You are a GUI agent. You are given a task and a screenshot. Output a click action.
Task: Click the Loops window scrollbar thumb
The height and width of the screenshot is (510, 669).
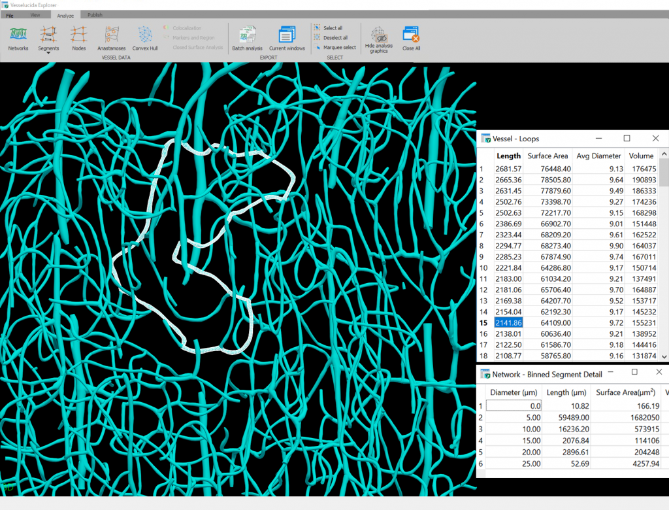tap(664, 172)
